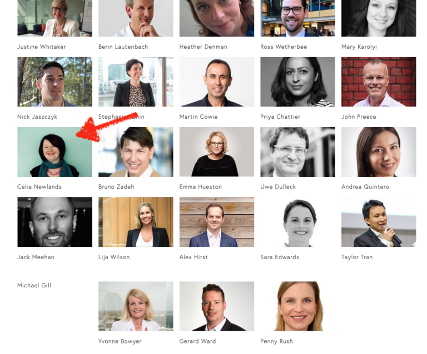Image resolution: width=427 pixels, height=354 pixels.
Task: Click the Martin Cowie name link
Action: (198, 117)
